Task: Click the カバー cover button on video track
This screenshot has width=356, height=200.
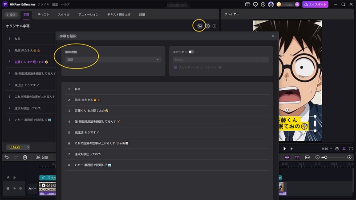Action: (x=32, y=188)
